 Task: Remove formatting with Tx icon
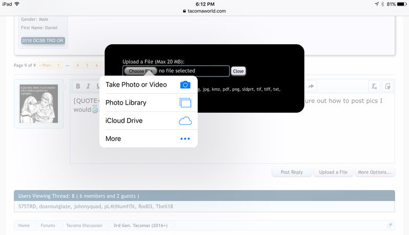(x=374, y=86)
